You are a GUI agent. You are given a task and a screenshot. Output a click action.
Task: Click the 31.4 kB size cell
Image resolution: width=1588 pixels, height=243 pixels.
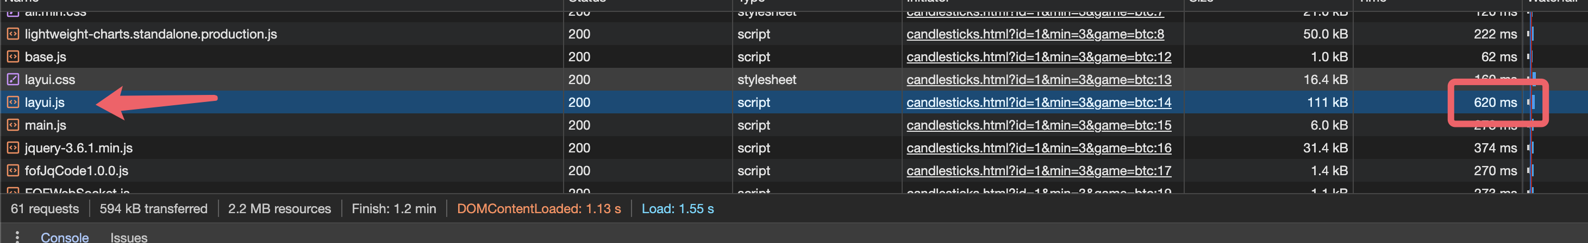coord(1325,148)
